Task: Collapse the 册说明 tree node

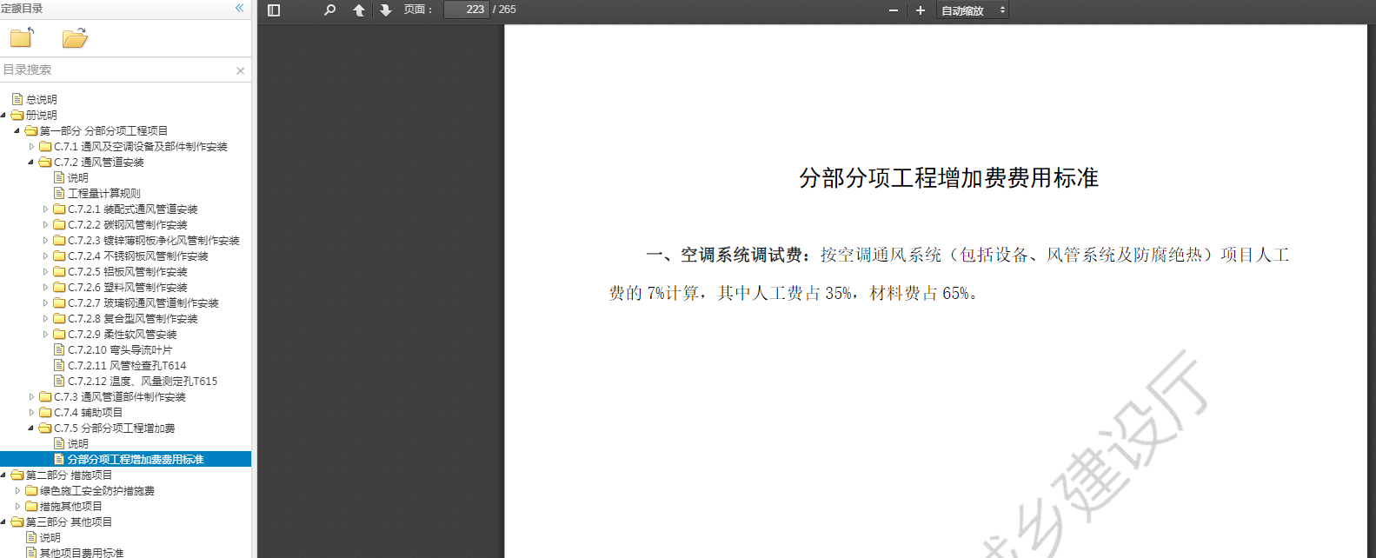Action: 3,115
